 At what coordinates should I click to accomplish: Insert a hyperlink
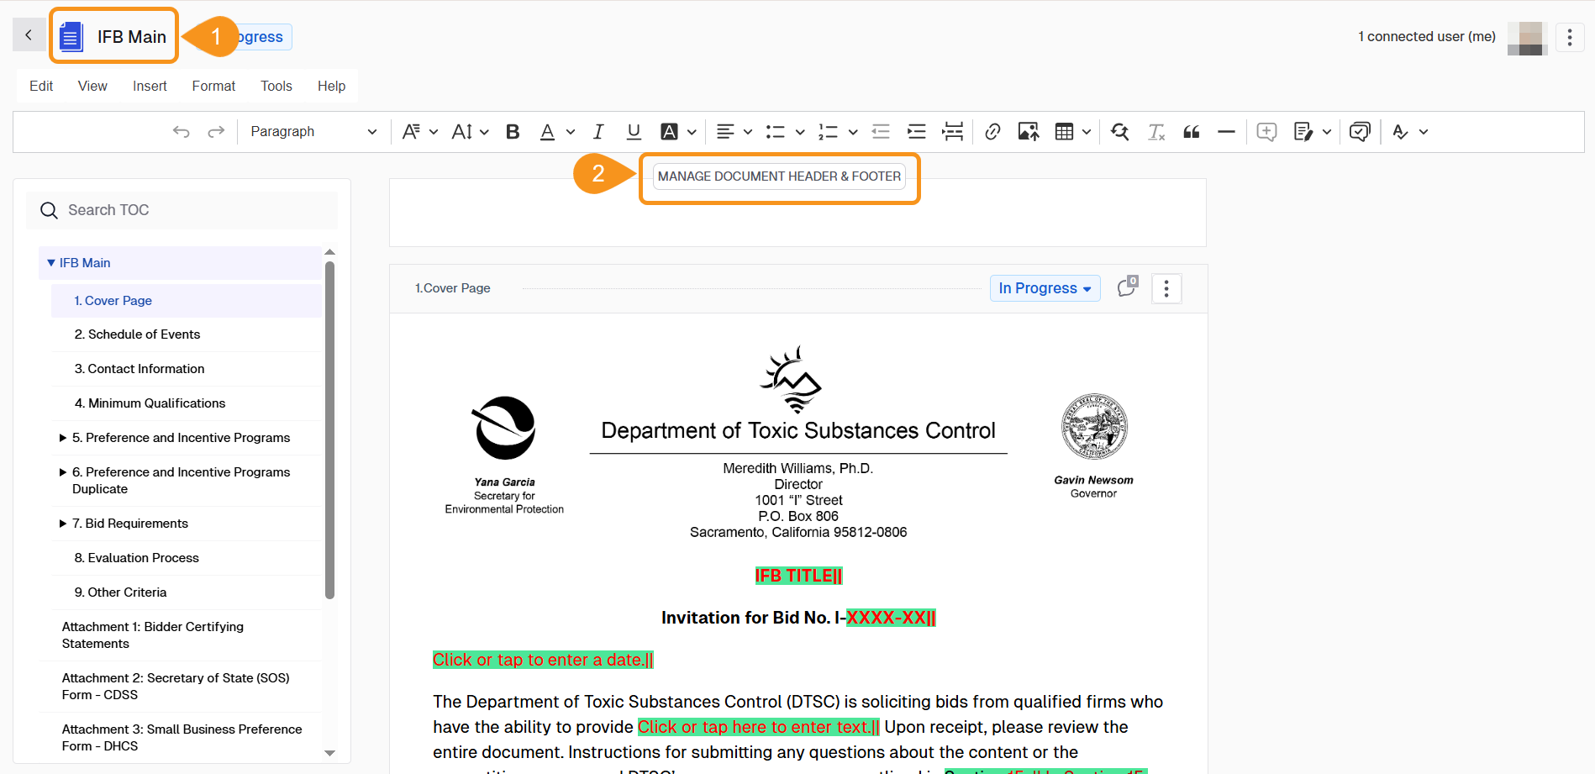(x=992, y=131)
